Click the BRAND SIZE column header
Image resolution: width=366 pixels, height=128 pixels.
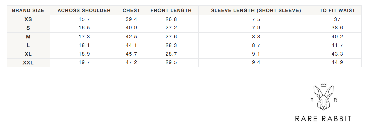28,10
